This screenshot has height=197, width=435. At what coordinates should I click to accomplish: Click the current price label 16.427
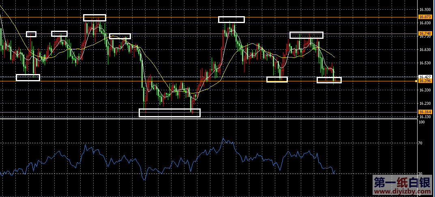coord(425,77)
